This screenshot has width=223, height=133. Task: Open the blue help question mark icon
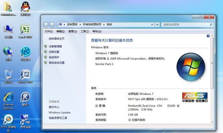point(208,36)
